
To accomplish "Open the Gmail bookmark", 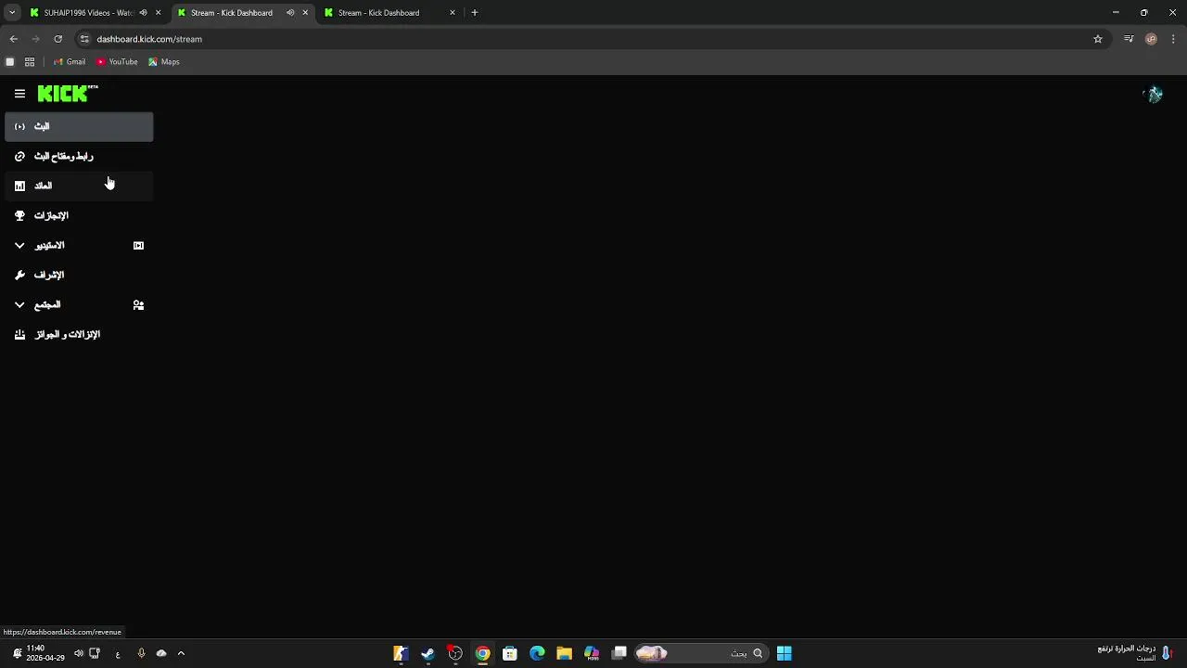I will pyautogui.click(x=70, y=62).
